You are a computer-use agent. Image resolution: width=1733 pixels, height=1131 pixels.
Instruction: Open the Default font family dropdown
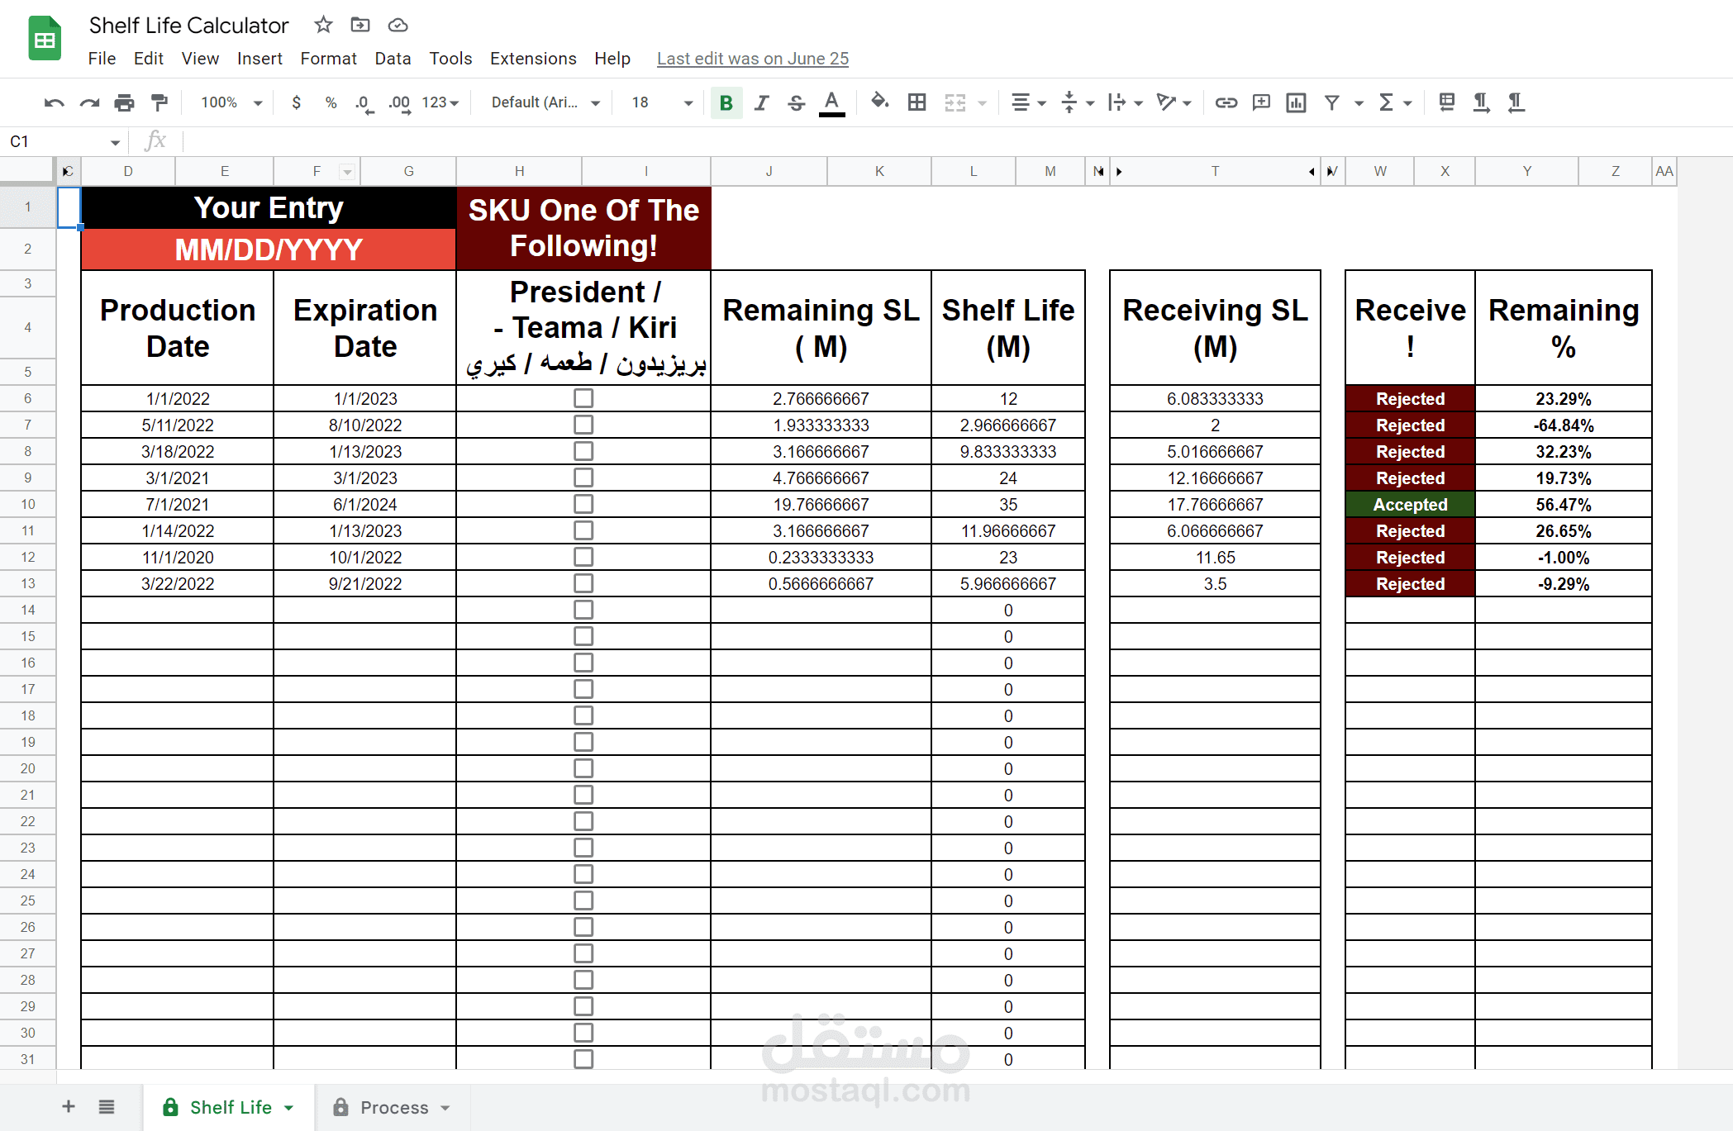pyautogui.click(x=545, y=102)
